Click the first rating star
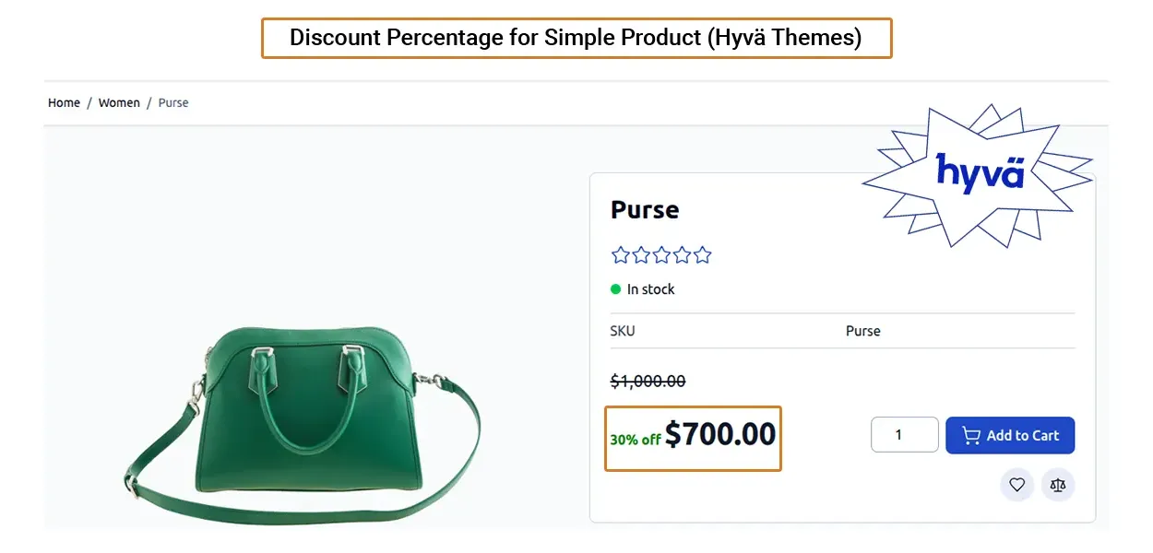 tap(621, 255)
